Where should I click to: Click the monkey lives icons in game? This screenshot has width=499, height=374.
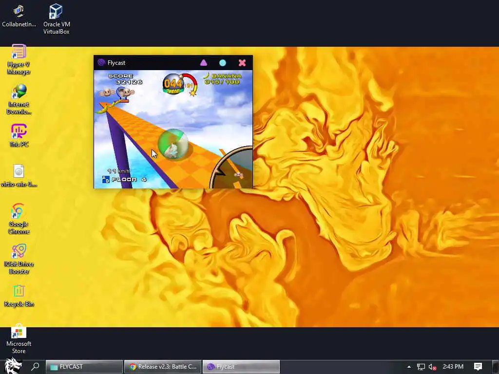pos(117,93)
